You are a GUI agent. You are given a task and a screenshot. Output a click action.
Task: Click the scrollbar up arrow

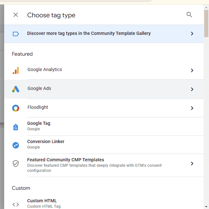click(x=206, y=7)
